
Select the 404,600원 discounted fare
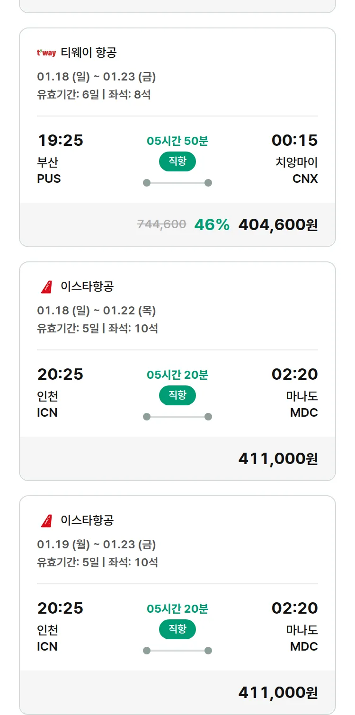pos(278,224)
